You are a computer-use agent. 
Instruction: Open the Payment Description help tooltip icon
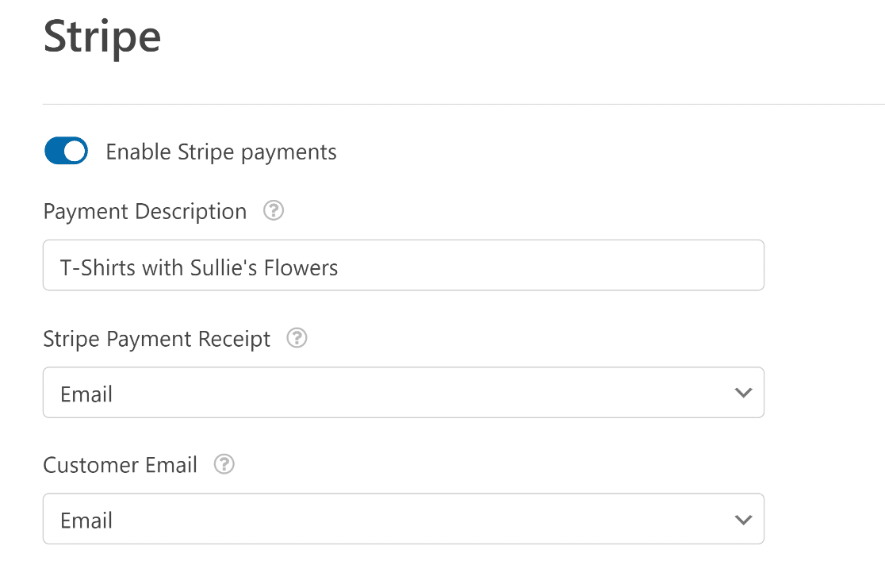274,211
